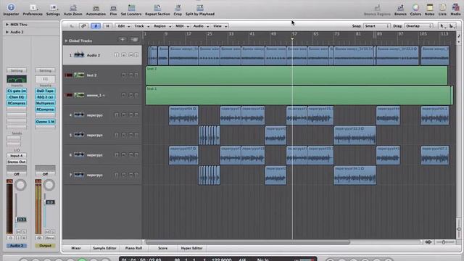464x261 pixels.
Task: Click the link chain button
Action: pos(83,26)
